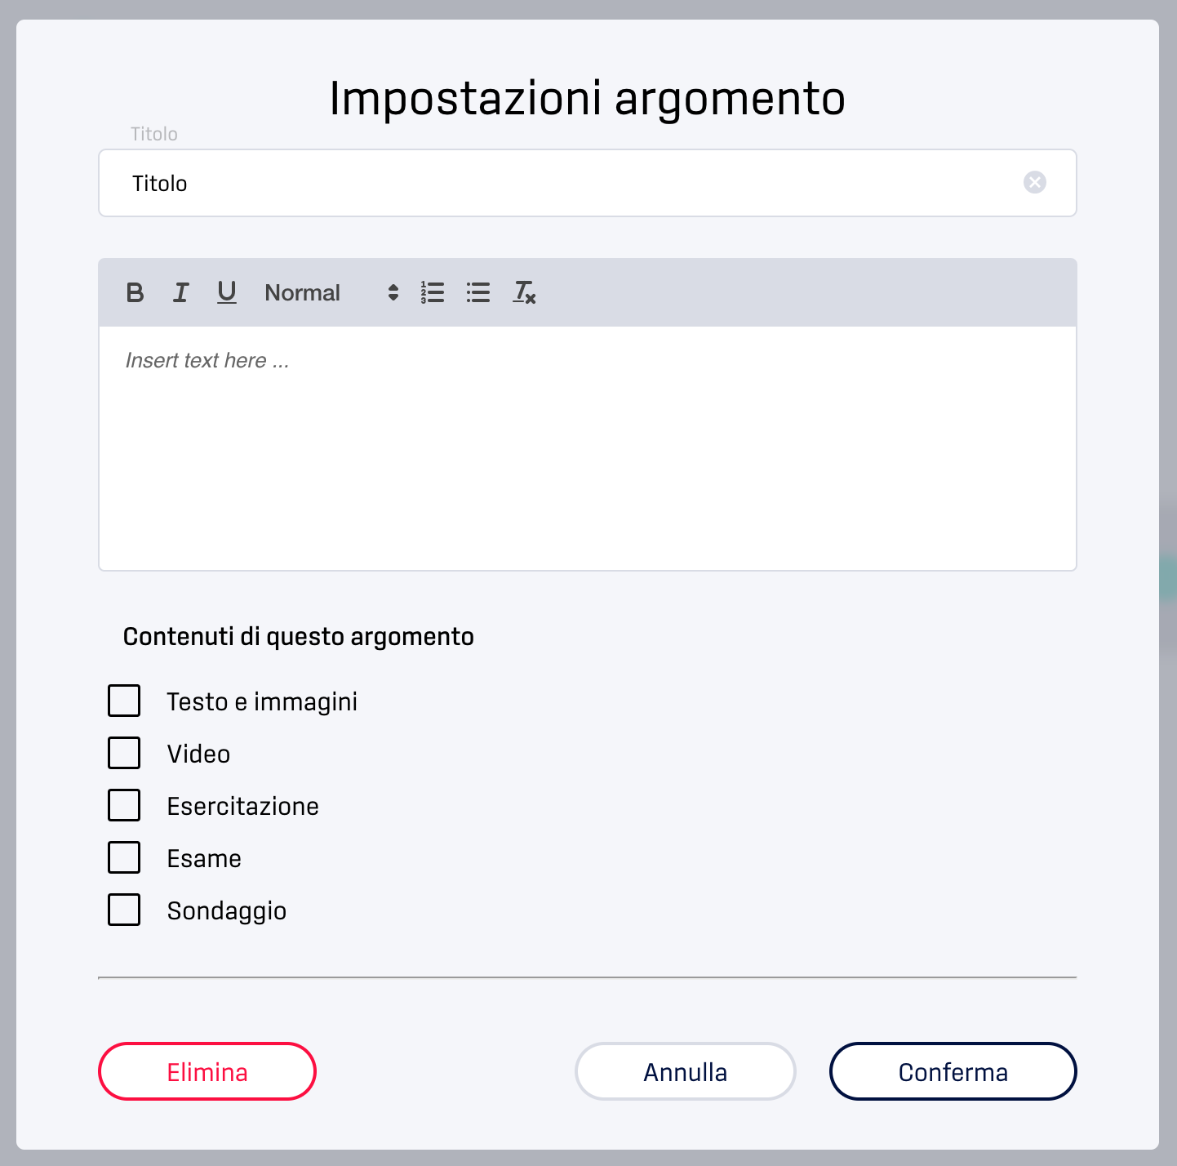1177x1166 pixels.
Task: Click inside the Insert text here editor
Action: point(588,448)
